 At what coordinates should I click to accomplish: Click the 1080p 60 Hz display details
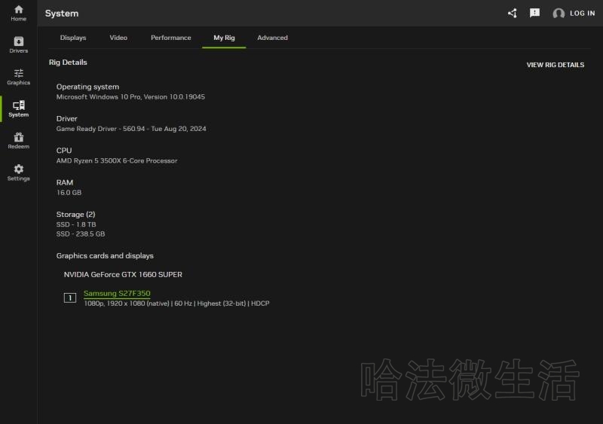[176, 304]
